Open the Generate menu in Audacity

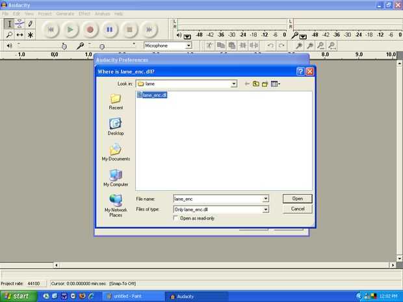(x=65, y=14)
